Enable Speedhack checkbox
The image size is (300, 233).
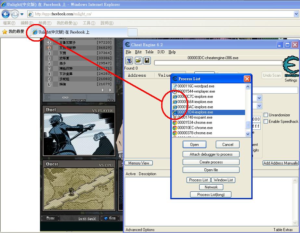click(x=266, y=122)
